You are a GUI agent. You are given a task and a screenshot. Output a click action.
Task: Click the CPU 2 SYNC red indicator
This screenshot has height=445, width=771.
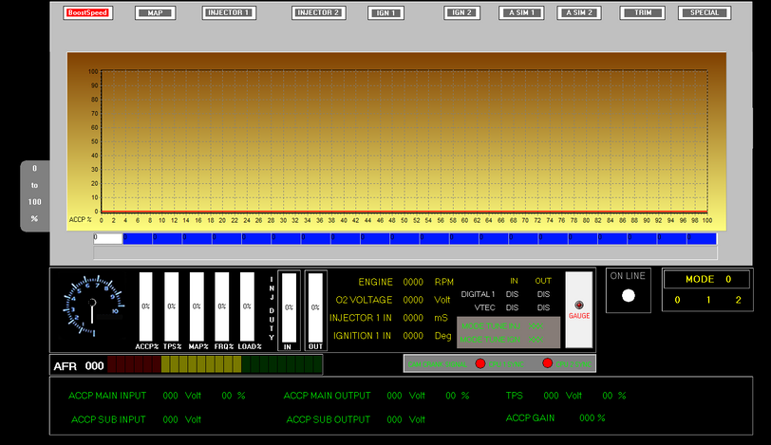547,363
